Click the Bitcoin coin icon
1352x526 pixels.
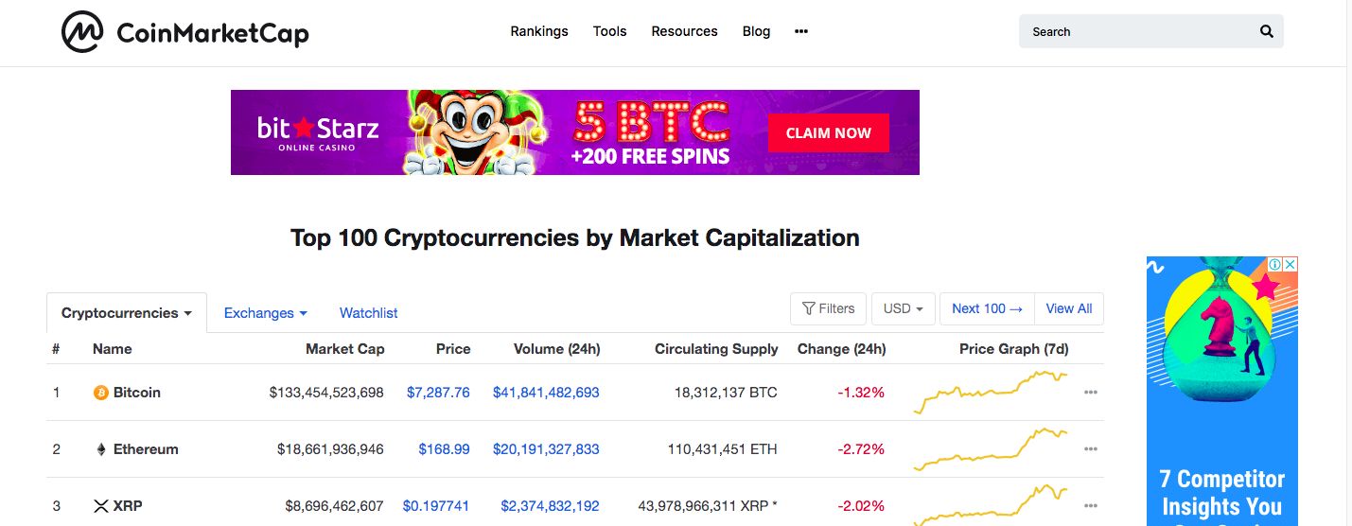click(101, 393)
